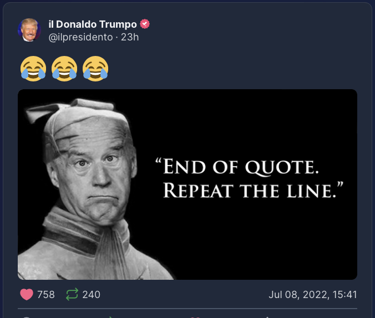Screen dimensions: 375x318
Task: View the 240 reposts count
Action: pyautogui.click(x=92, y=295)
